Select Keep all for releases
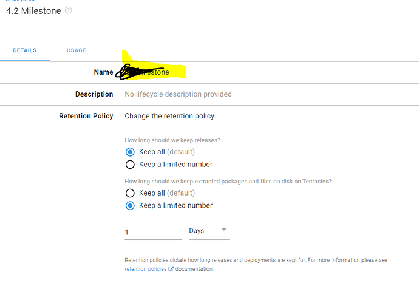This screenshot has width=419, height=283. [130, 152]
